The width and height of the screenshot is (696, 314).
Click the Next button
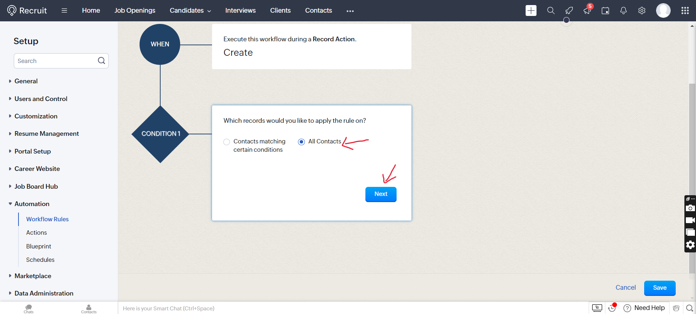point(381,194)
